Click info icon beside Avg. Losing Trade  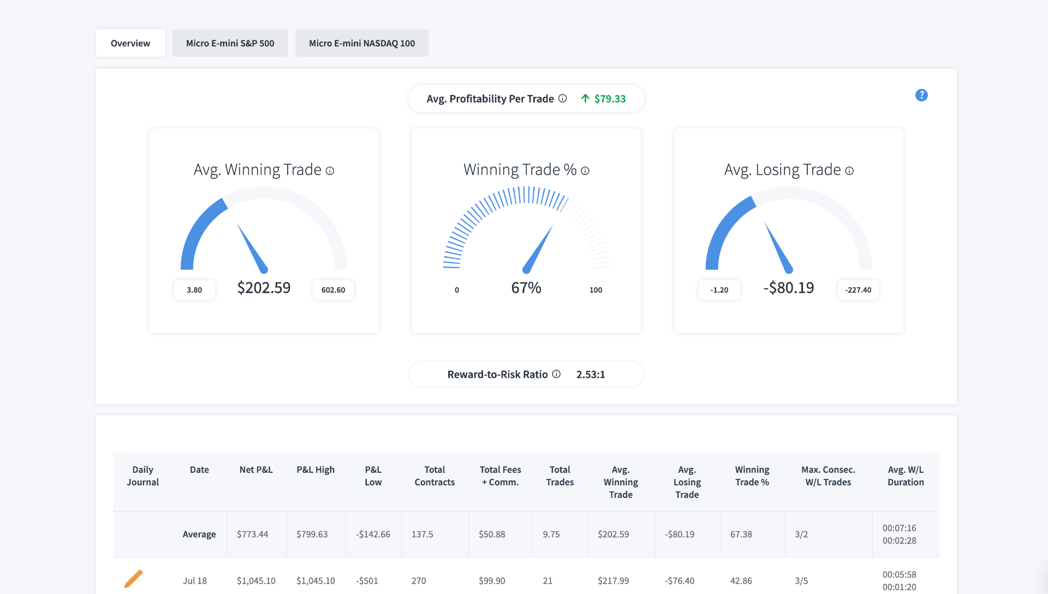[849, 170]
